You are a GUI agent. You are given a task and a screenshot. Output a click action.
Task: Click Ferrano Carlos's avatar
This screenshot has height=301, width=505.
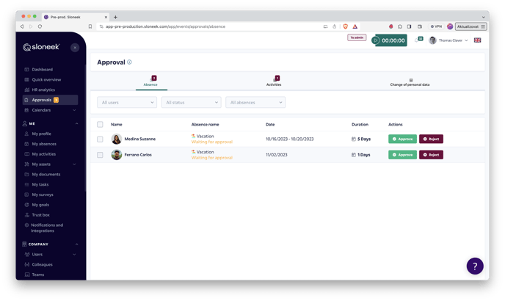(x=117, y=155)
